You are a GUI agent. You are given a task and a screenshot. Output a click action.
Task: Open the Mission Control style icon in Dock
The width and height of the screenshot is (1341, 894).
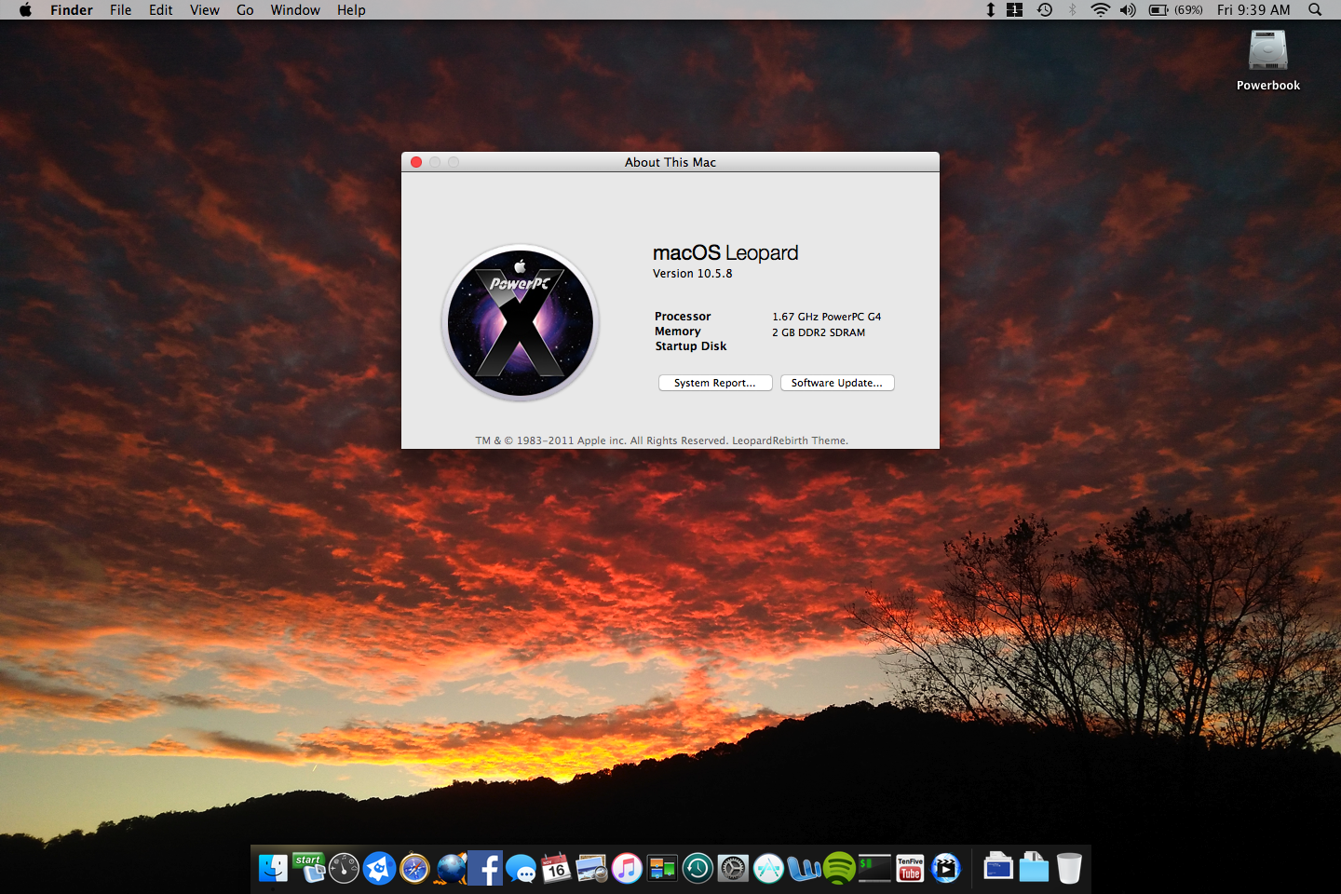click(662, 868)
